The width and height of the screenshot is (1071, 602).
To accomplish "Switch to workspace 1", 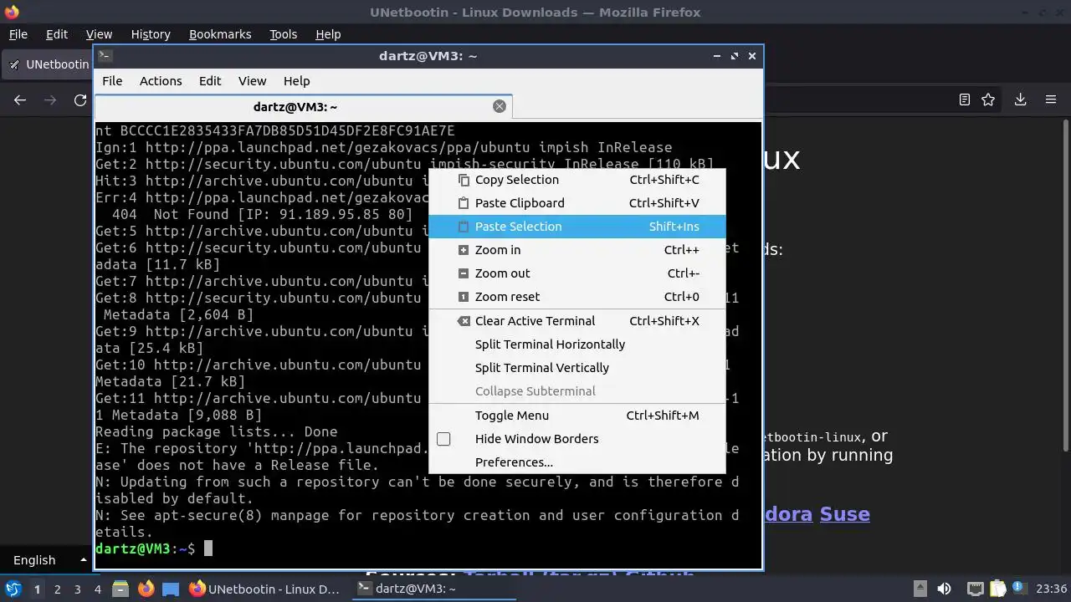I will click(37, 589).
